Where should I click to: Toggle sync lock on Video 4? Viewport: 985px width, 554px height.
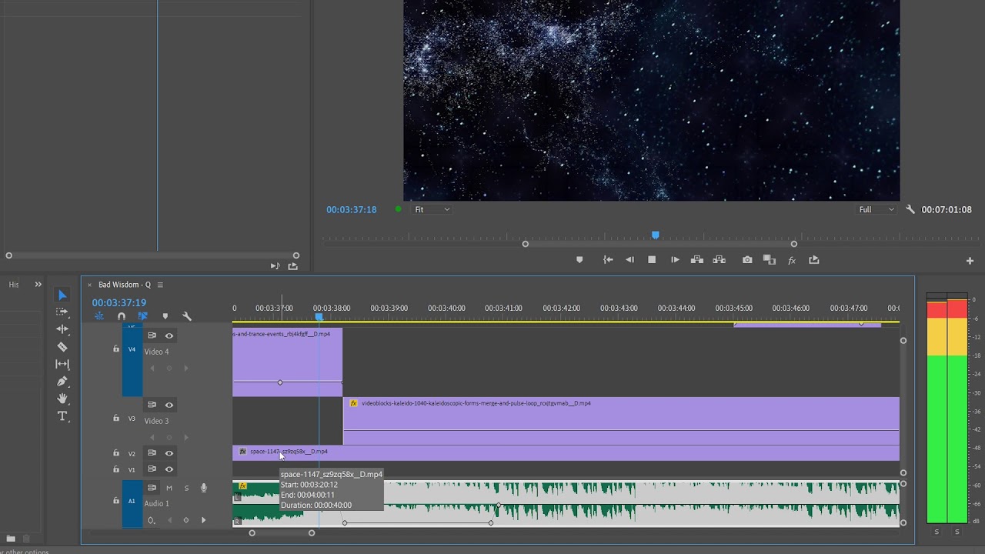point(152,335)
